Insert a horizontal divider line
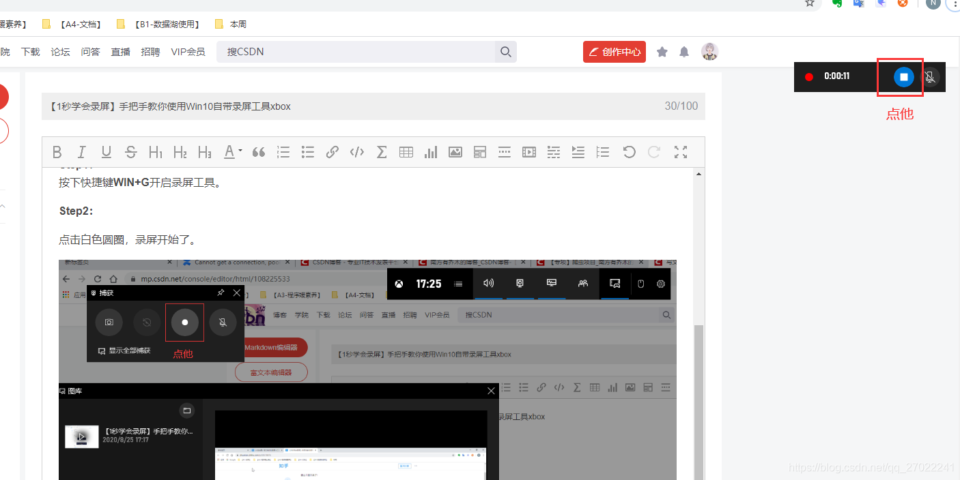960x480 pixels. tap(505, 152)
